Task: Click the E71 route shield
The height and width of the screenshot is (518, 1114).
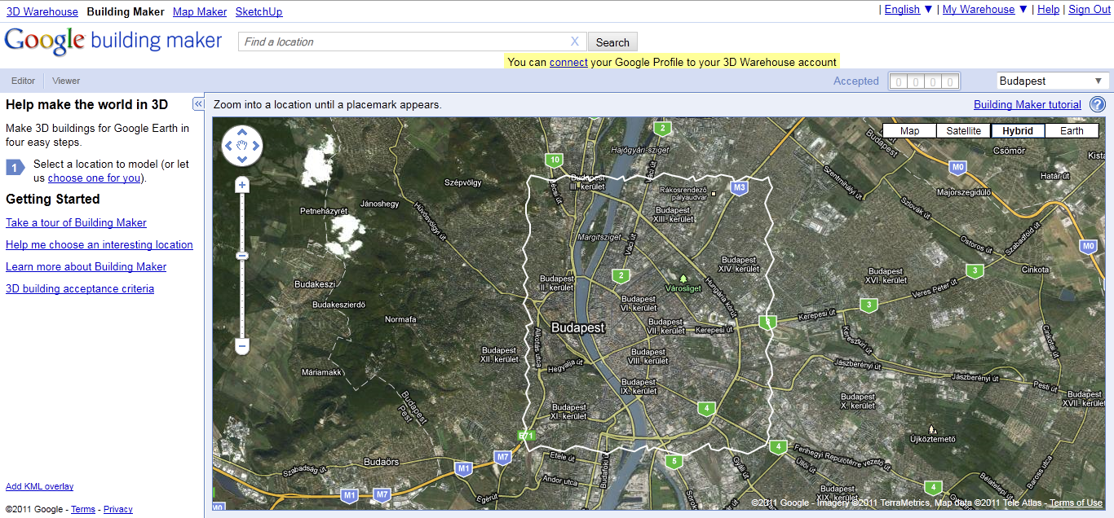Action: 527,436
